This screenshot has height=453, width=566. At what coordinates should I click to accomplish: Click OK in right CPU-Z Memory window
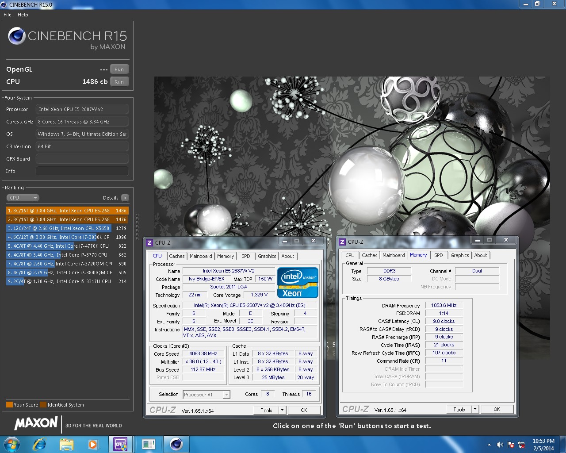[497, 409]
